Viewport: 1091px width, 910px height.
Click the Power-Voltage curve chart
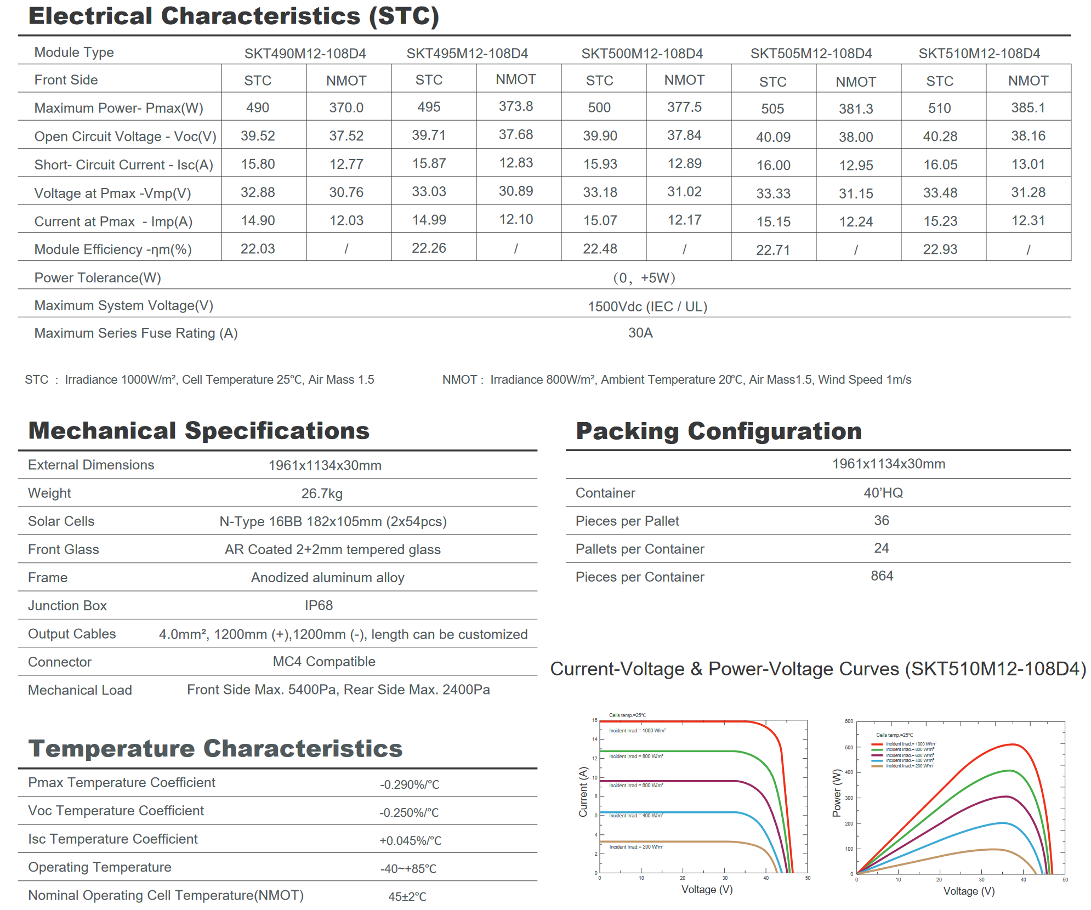point(961,798)
